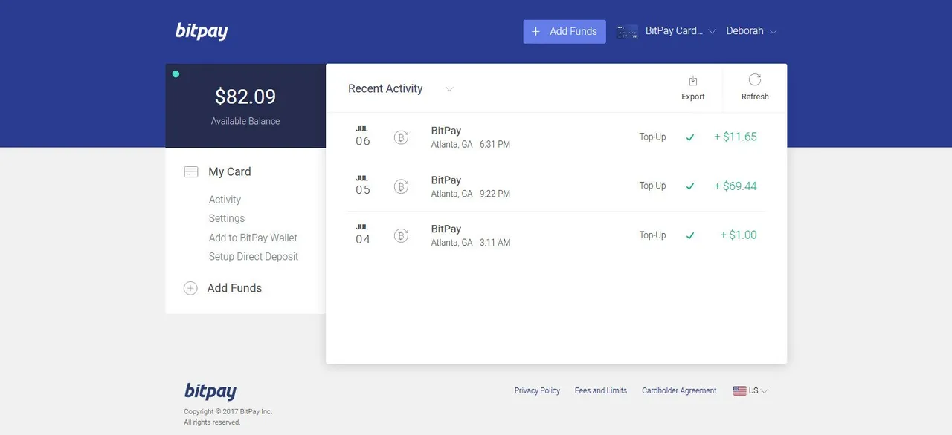Click the 6:31 PM transaction time
The image size is (952, 435).
[495, 145]
